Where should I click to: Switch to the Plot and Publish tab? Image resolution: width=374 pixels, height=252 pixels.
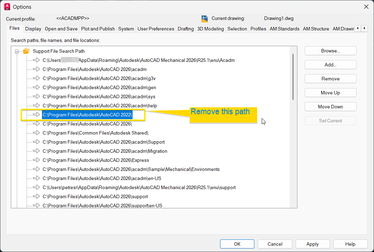(x=98, y=29)
